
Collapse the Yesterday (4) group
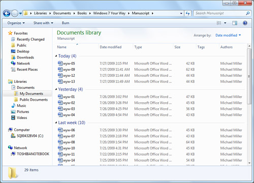pos(56,89)
